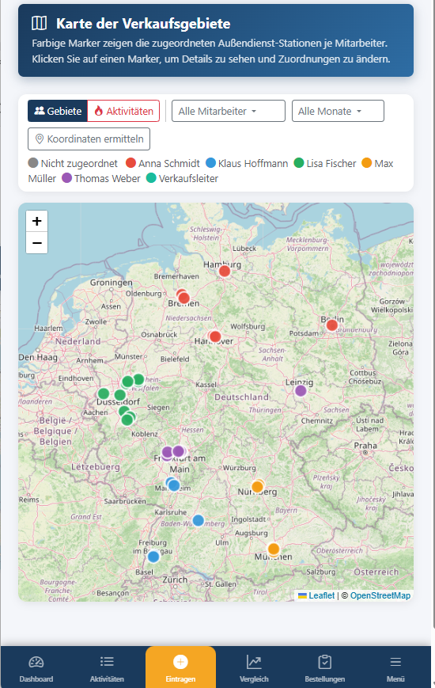Switch map mode to Gebiete

(58, 111)
